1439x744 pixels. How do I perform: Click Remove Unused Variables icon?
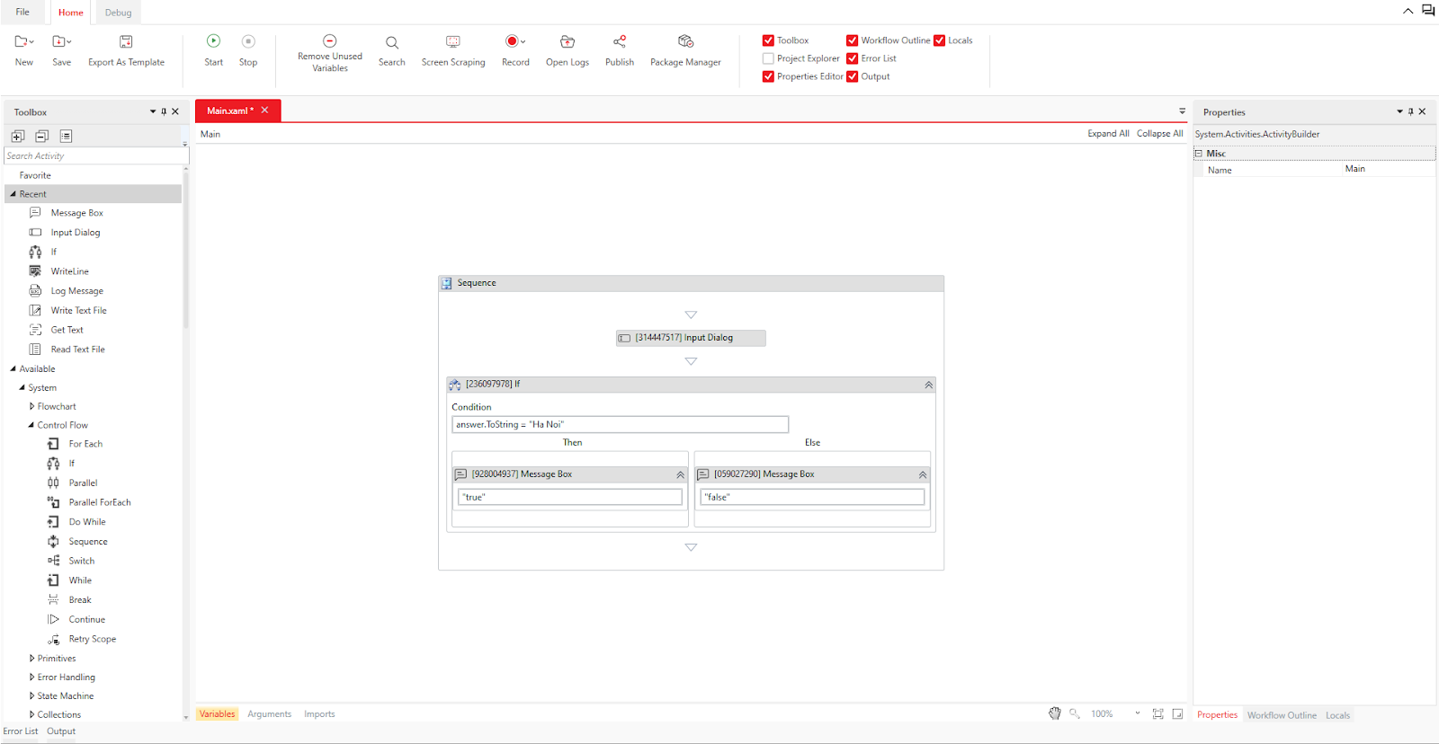tap(330, 40)
